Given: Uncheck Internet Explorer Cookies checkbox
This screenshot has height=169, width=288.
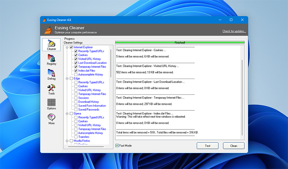Looking at the screenshot, I should pos(76,55).
